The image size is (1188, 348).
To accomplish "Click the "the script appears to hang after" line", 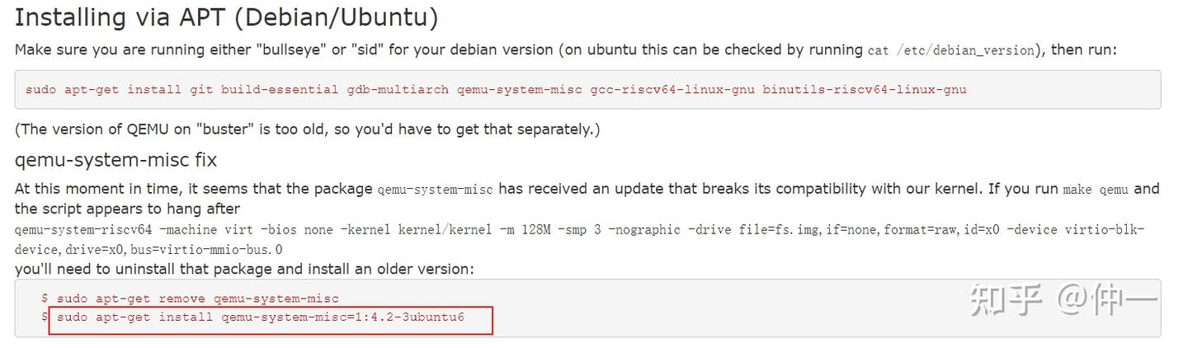I will (128, 209).
